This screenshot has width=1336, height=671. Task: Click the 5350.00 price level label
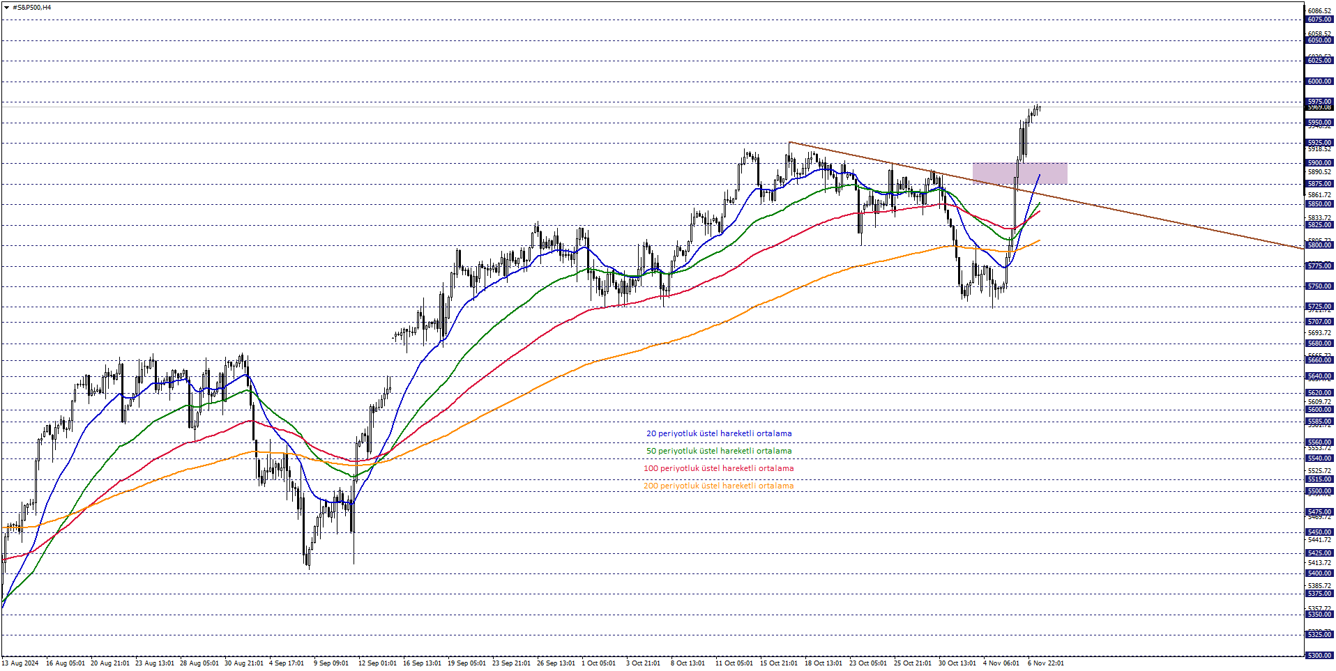point(1319,615)
